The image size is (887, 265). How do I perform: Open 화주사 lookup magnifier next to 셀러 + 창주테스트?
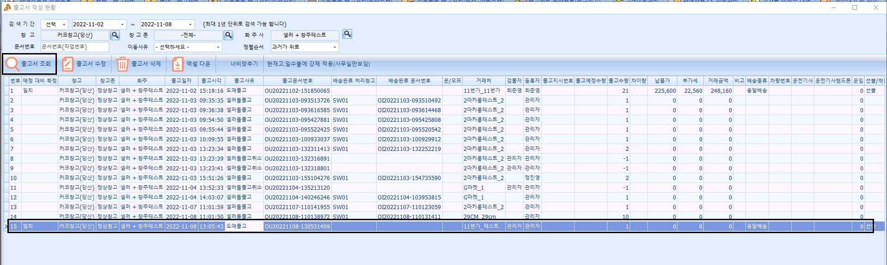(347, 34)
